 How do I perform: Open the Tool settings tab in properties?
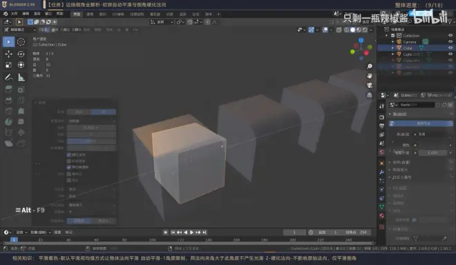382,106
